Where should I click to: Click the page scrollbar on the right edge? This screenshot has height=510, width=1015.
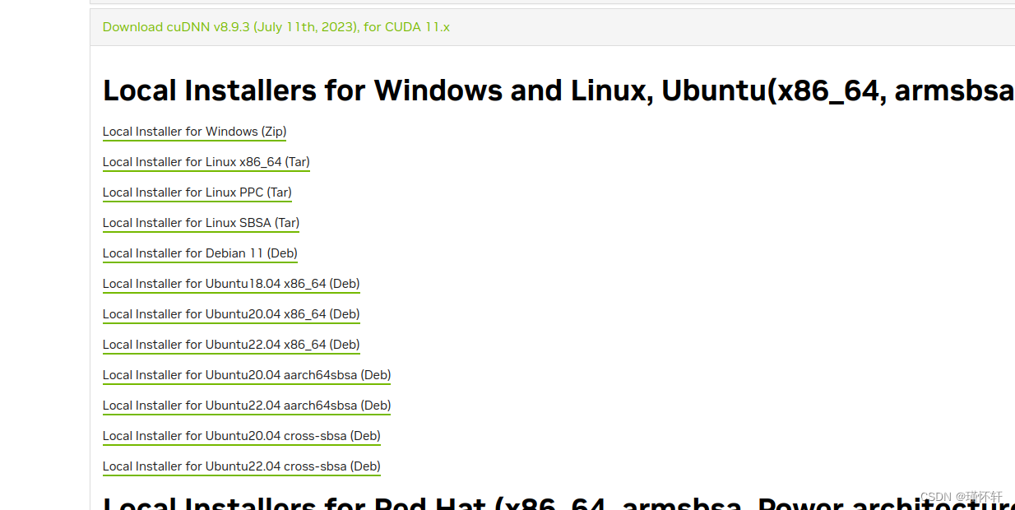click(1013, 247)
